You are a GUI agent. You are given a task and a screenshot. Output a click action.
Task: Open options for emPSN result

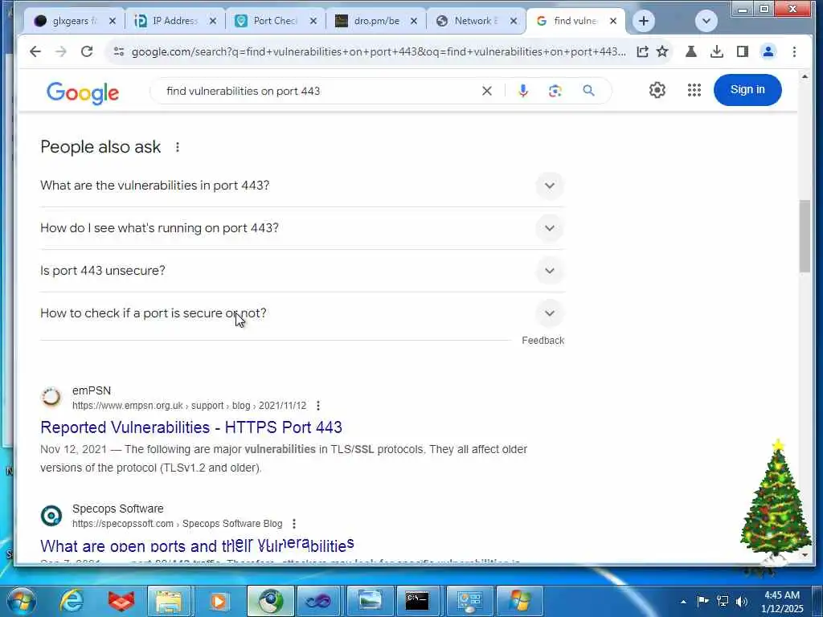click(318, 406)
